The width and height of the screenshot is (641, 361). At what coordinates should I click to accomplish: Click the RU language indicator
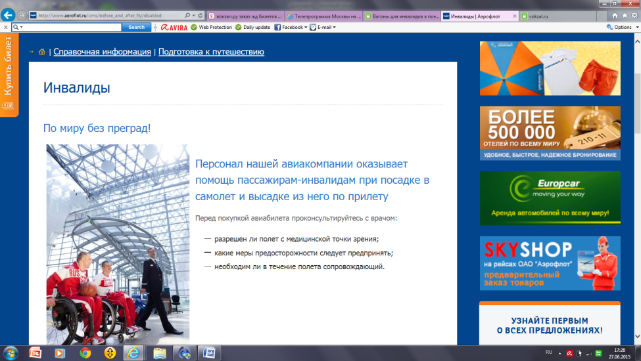click(x=548, y=352)
